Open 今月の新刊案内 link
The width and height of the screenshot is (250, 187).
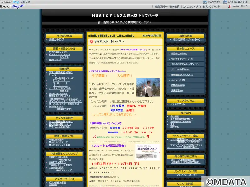pos(56,140)
